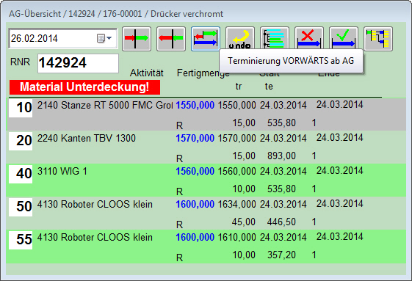Click the tr value 45,00
The image size is (412, 281).
pos(244,222)
